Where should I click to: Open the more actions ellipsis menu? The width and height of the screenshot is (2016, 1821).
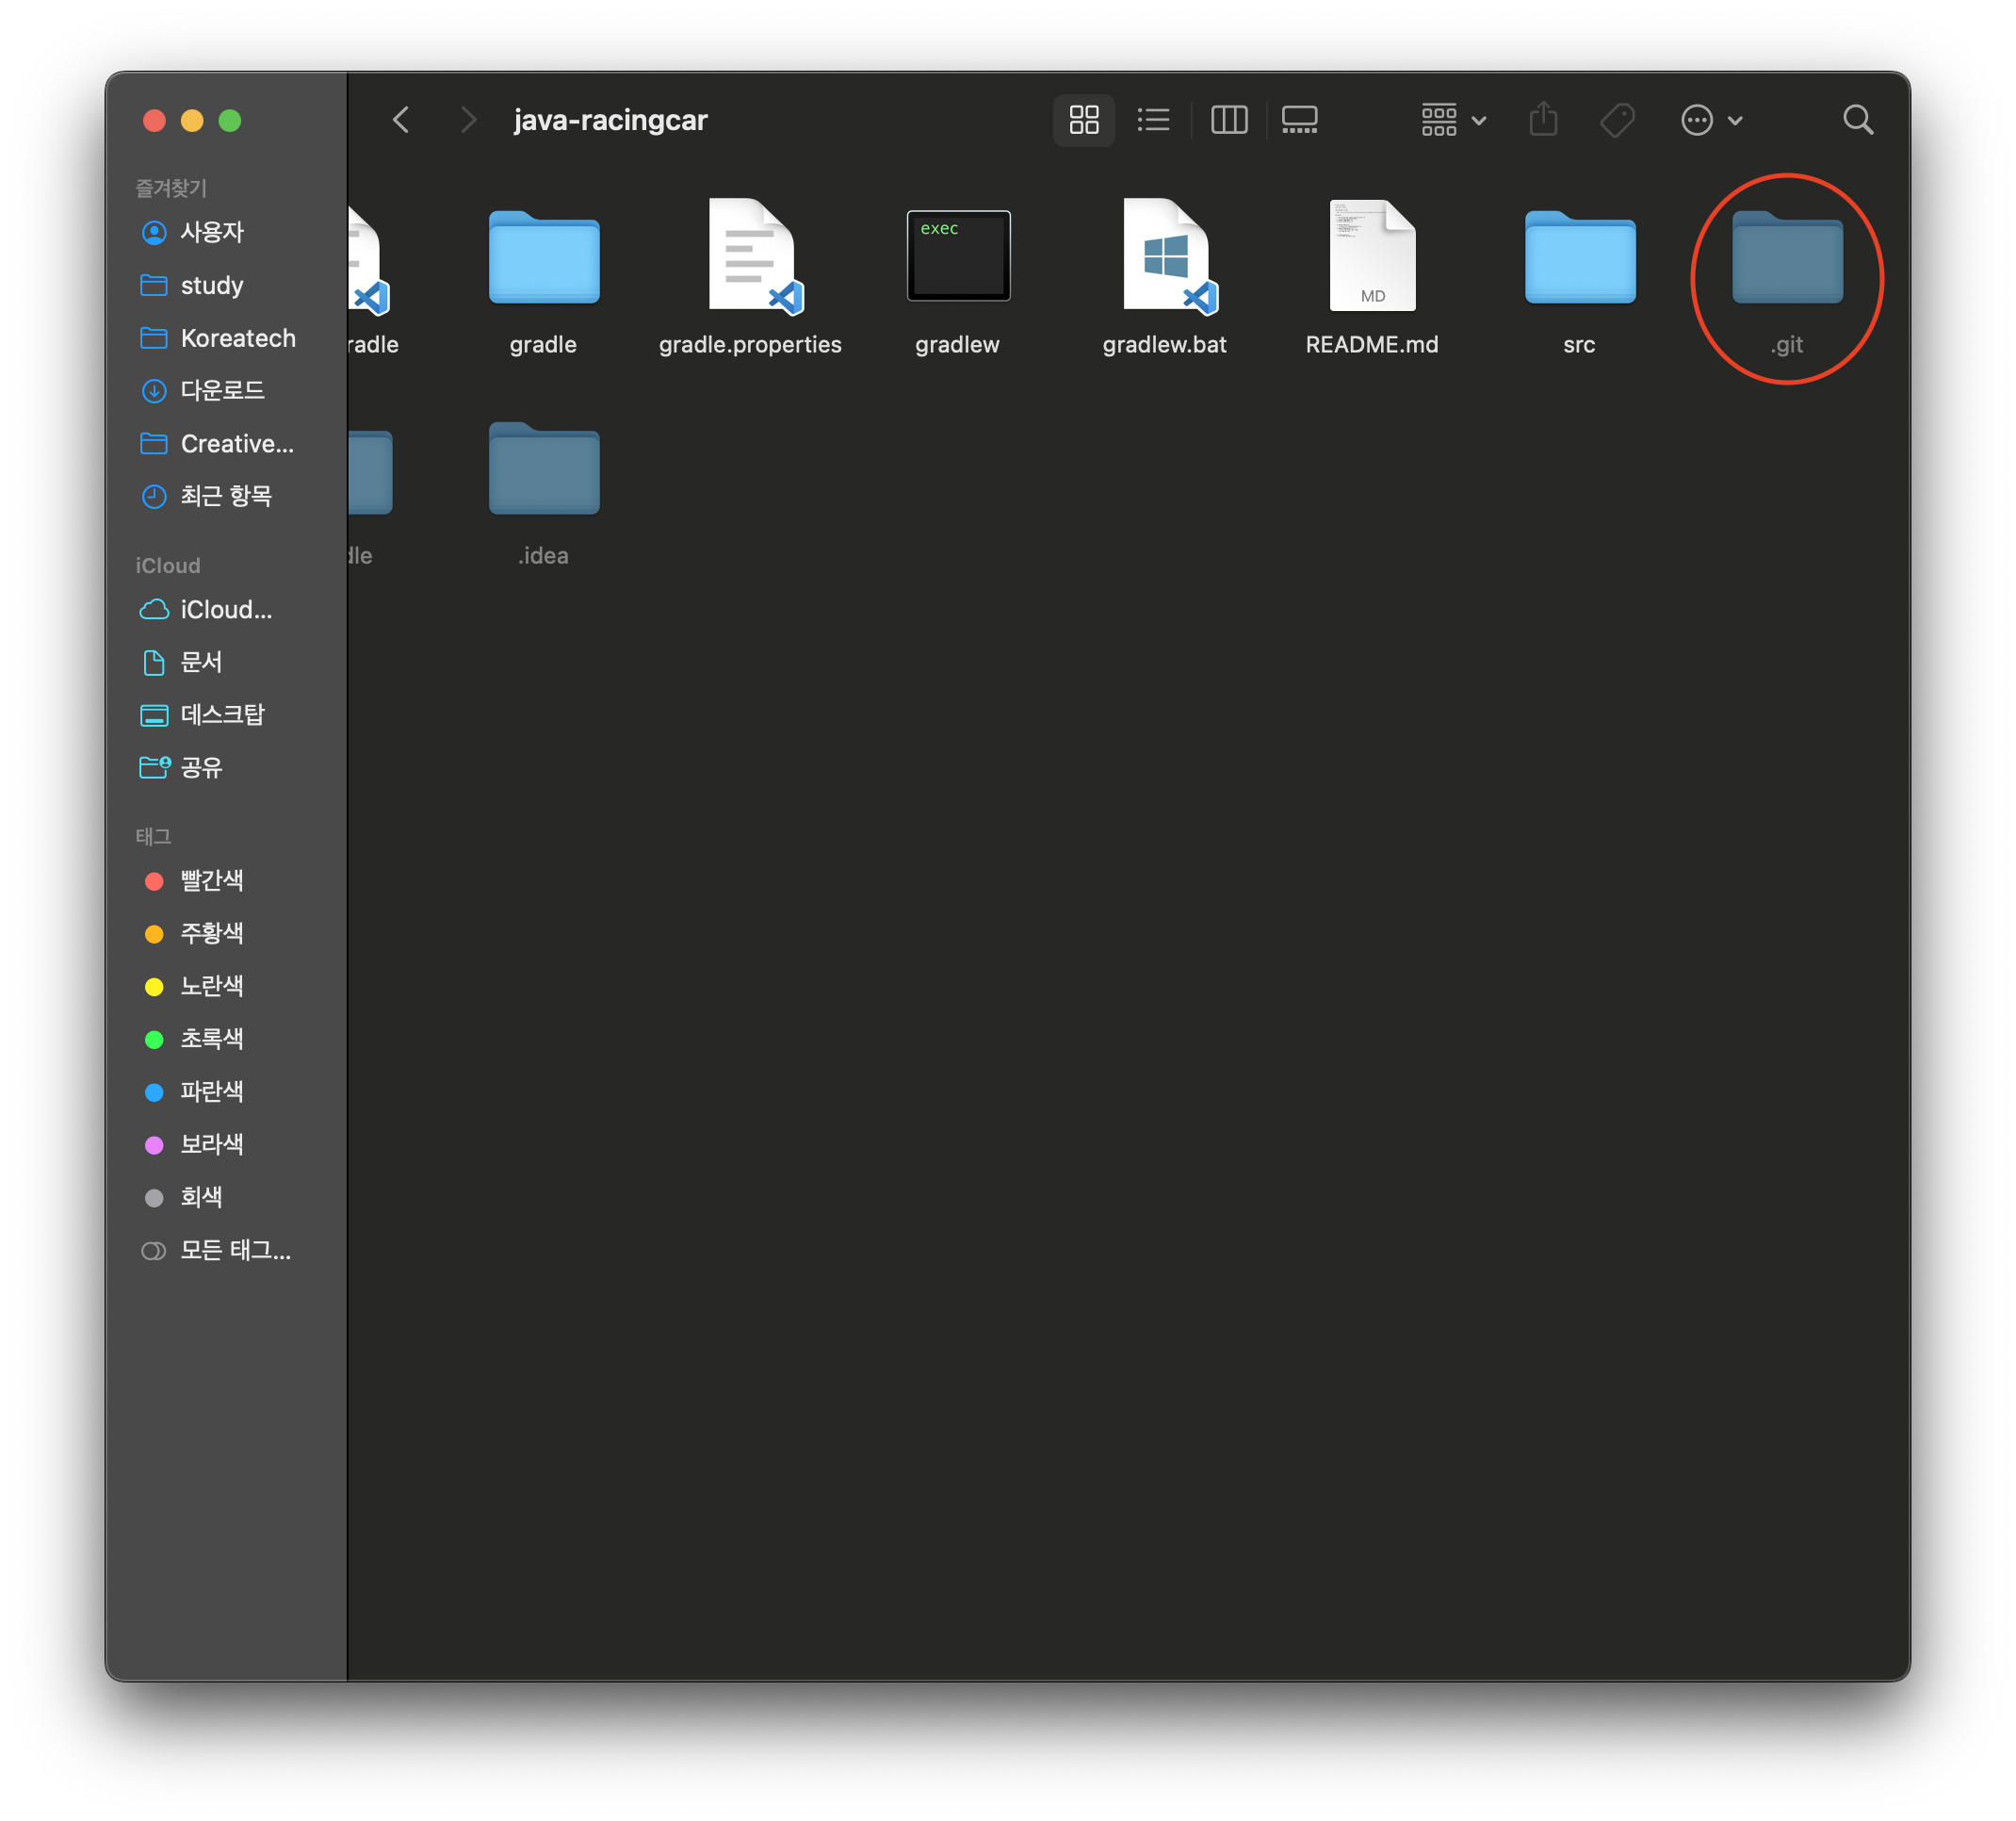click(1710, 120)
